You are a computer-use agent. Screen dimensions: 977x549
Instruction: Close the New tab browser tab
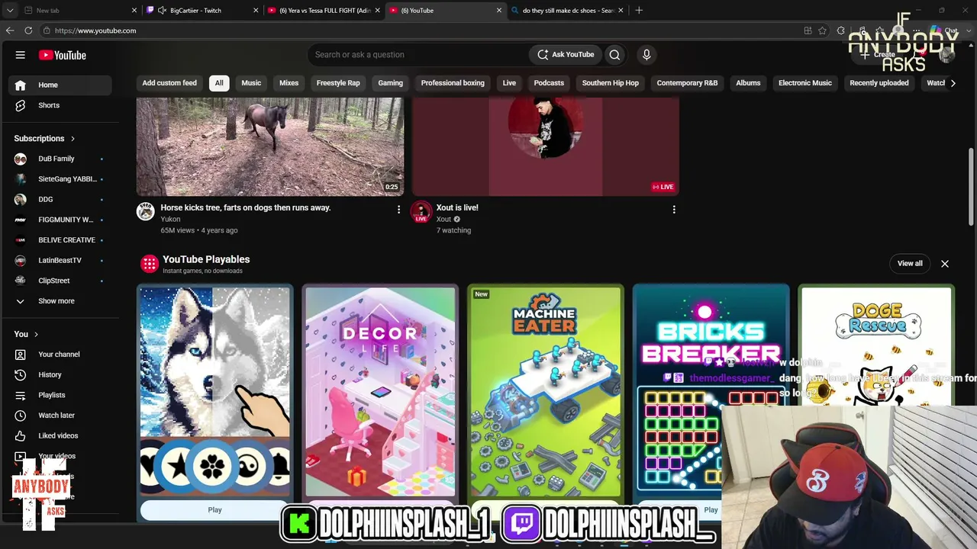(x=134, y=11)
